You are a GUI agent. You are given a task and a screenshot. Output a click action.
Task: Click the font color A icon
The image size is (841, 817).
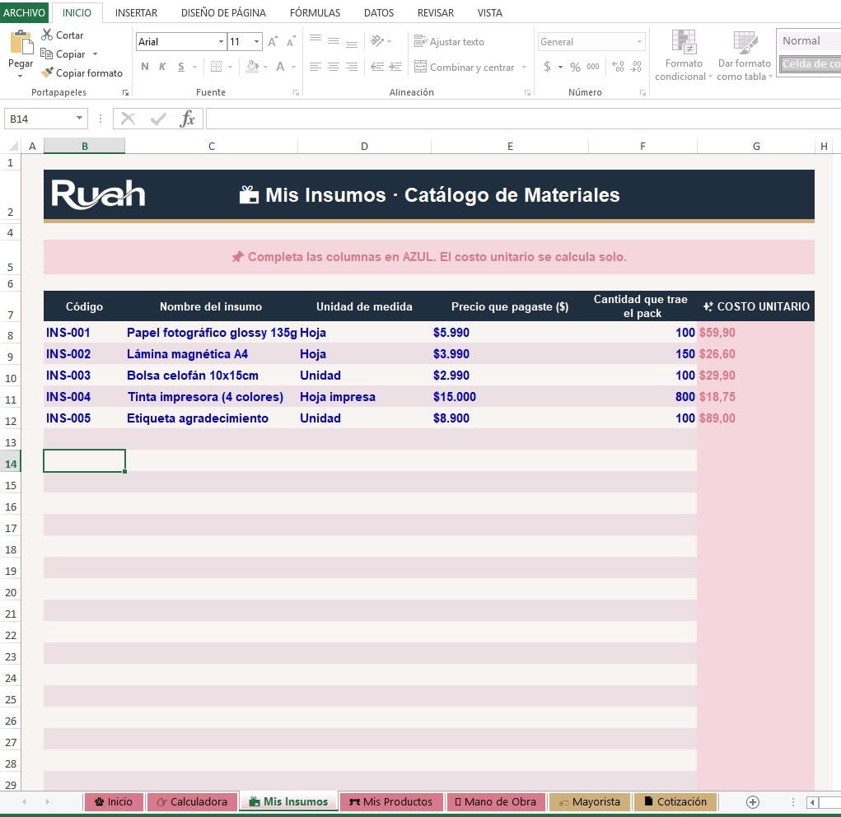click(x=280, y=67)
